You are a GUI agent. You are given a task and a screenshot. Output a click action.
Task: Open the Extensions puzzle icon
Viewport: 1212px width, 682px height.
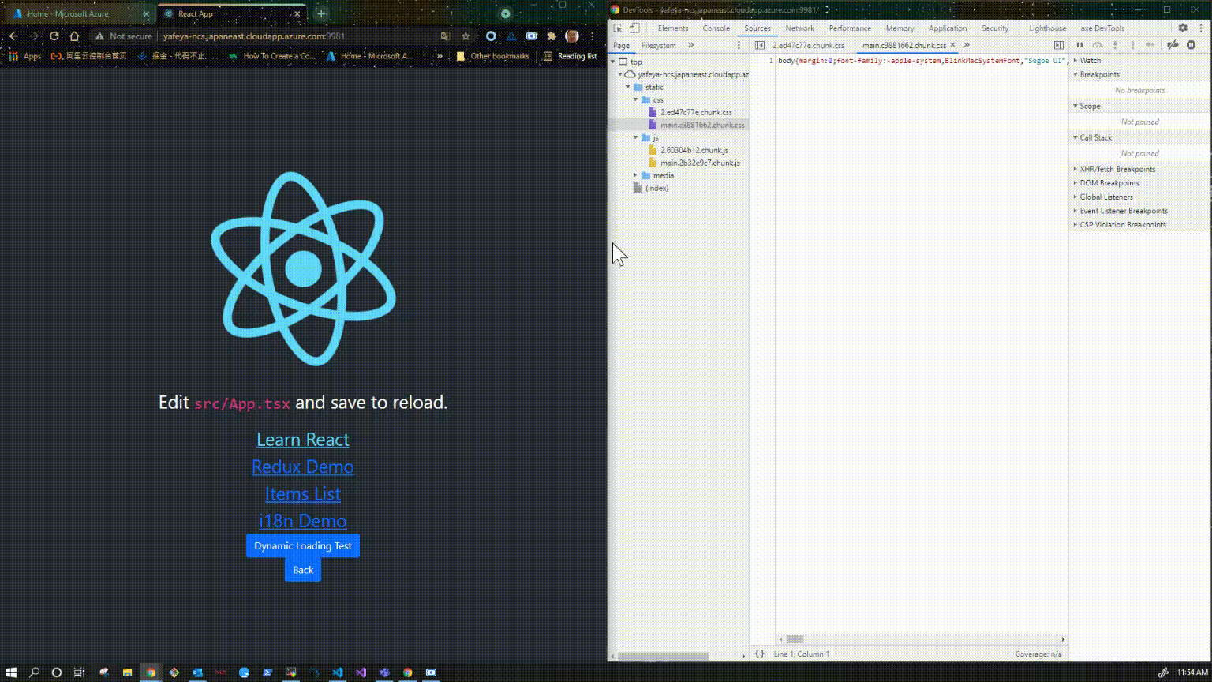pyautogui.click(x=552, y=36)
